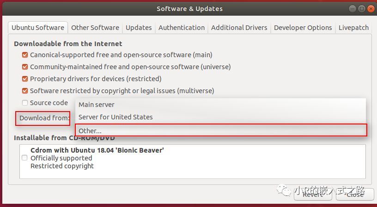Click the Restricted copyright text
This screenshot has width=377, height=207.
click(62, 166)
